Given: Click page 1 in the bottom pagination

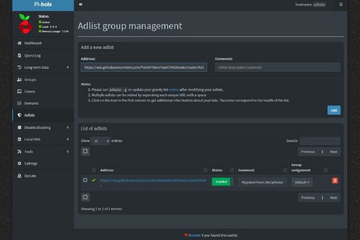Looking at the screenshot, I should tap(322, 198).
